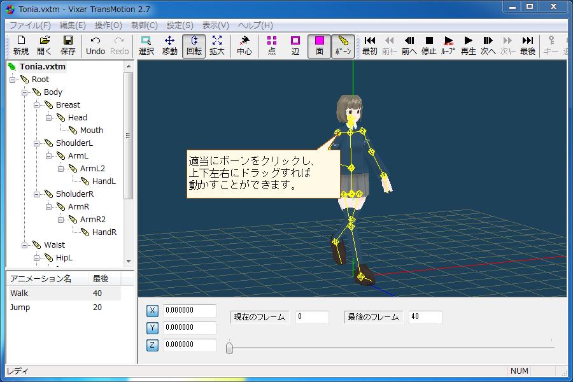The width and height of the screenshot is (573, 382).
Task: Collapse the Breast tree node
Action: [38, 105]
